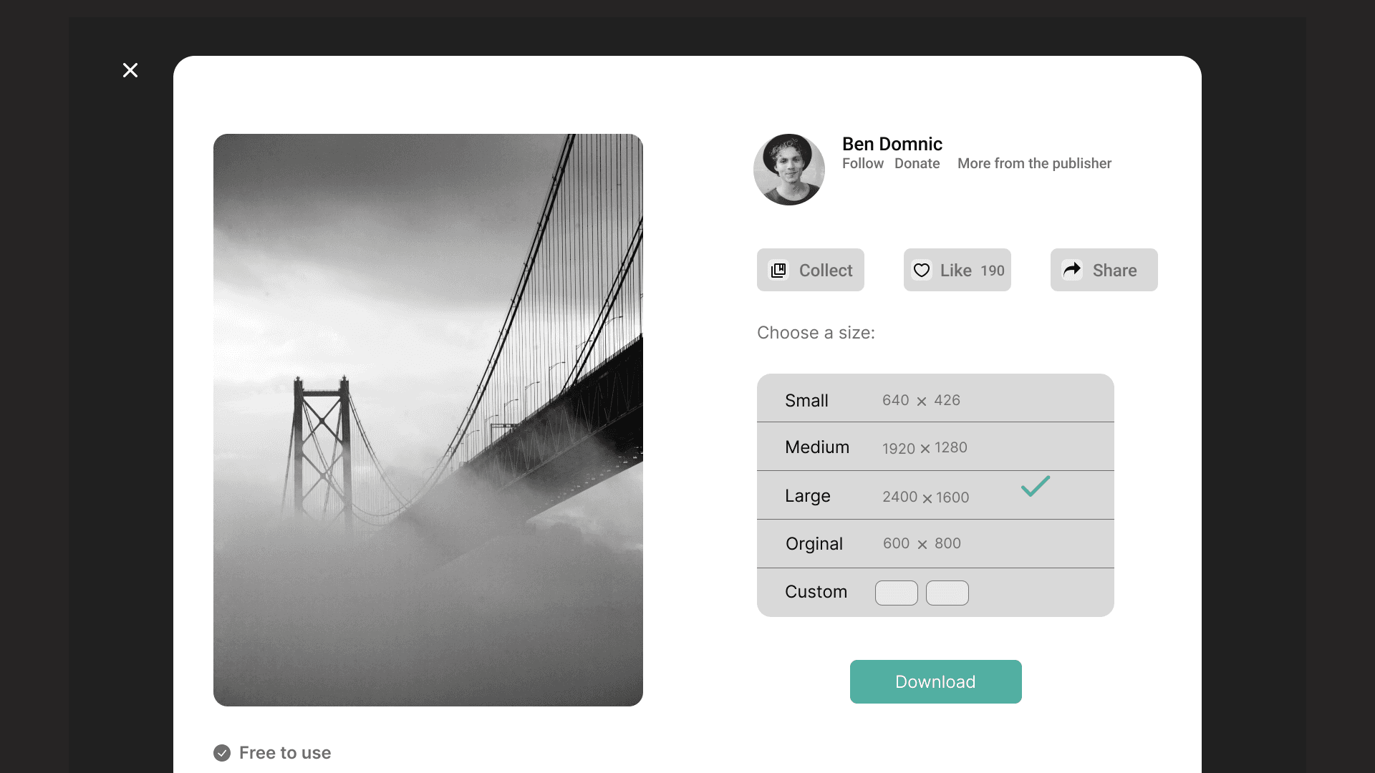1375x773 pixels.
Task: Click Ben Domnic's profile avatar
Action: [789, 170]
